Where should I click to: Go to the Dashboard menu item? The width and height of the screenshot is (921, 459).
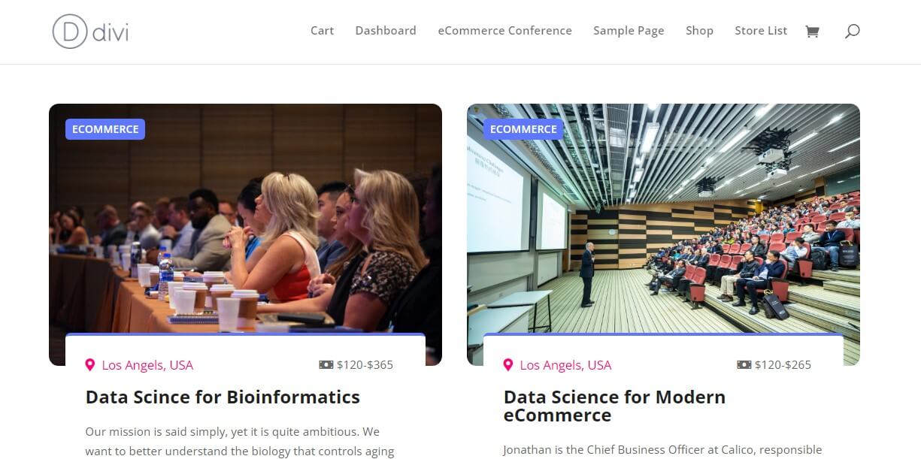click(x=386, y=31)
